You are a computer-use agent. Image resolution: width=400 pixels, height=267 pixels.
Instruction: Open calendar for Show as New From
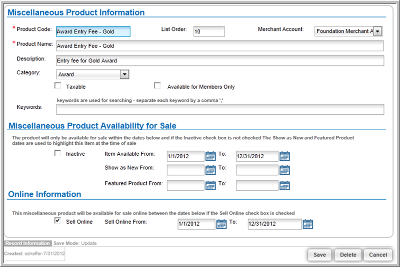[x=210, y=170]
